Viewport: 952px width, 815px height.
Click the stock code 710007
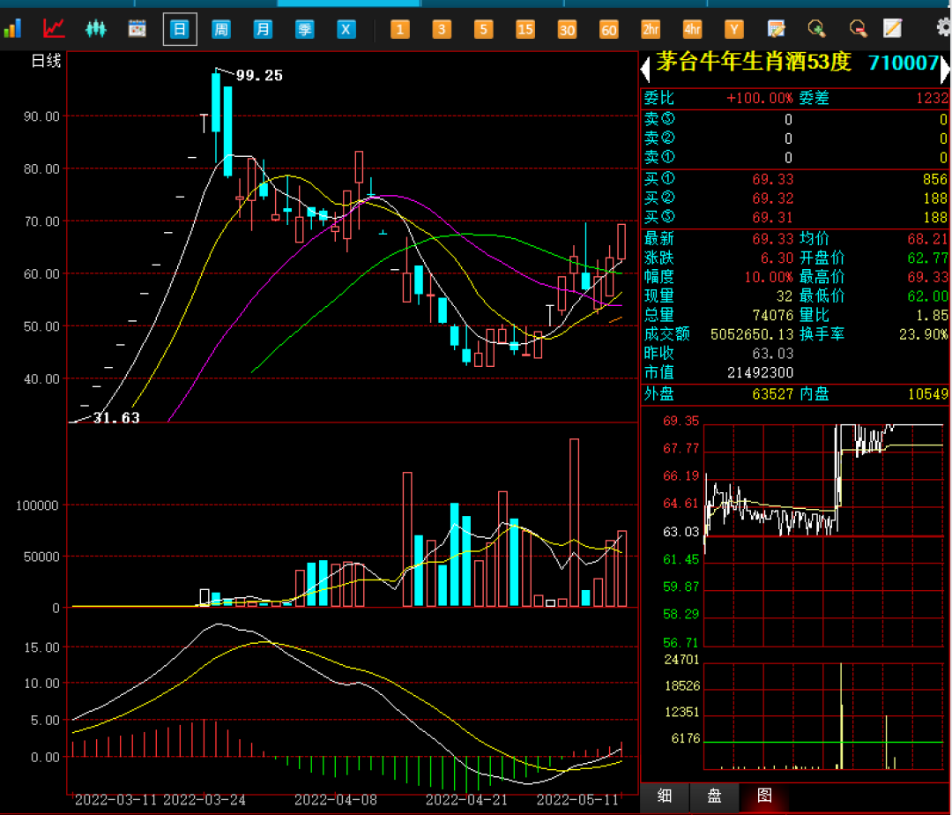[904, 63]
